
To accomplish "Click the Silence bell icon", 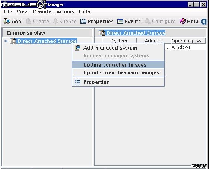I will [x=56, y=21].
